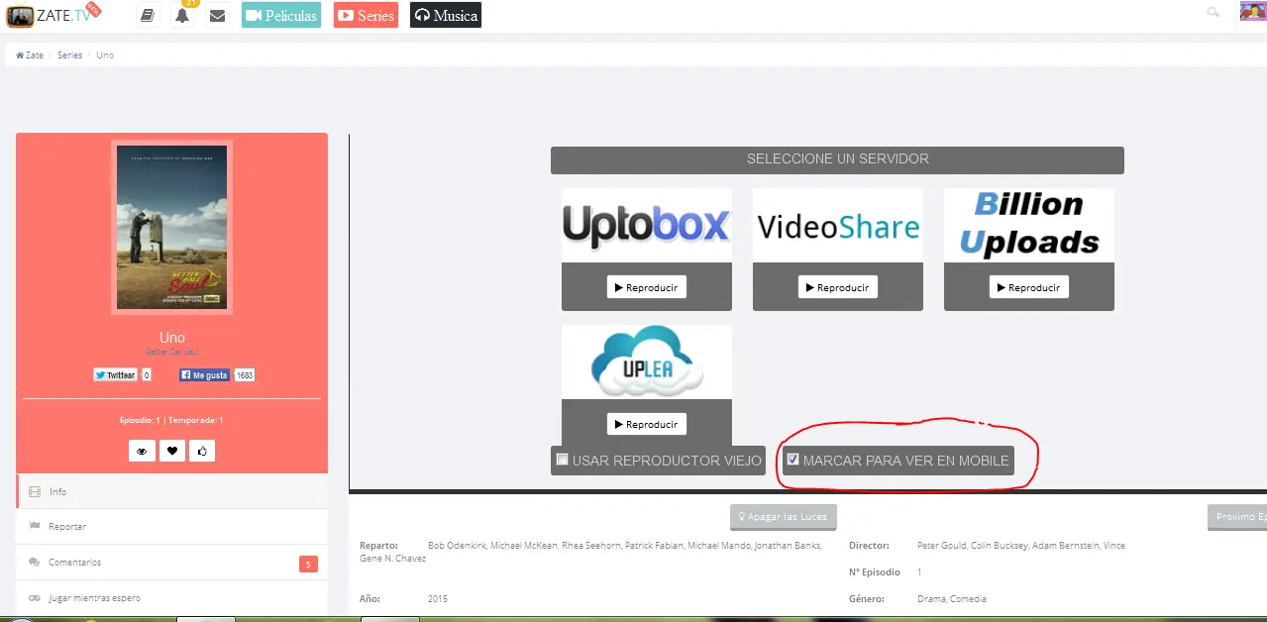Click the Uplea server logo
The width and height of the screenshot is (1267, 622).
[647, 363]
